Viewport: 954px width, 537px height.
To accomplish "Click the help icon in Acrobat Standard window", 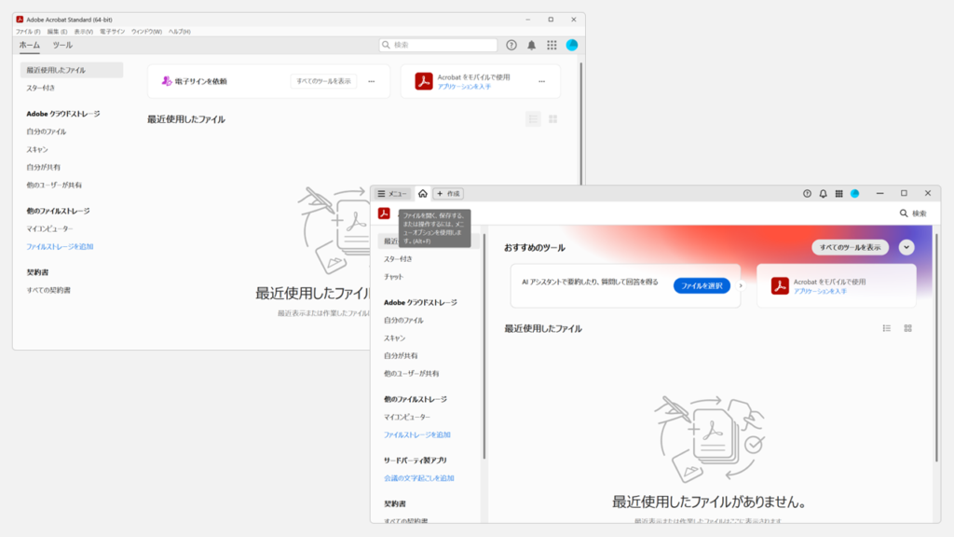I will click(511, 45).
